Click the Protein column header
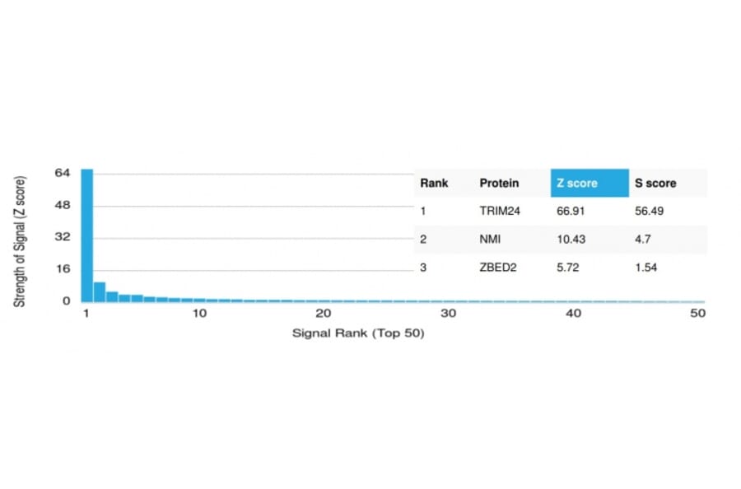The image size is (741, 489). 499,183
